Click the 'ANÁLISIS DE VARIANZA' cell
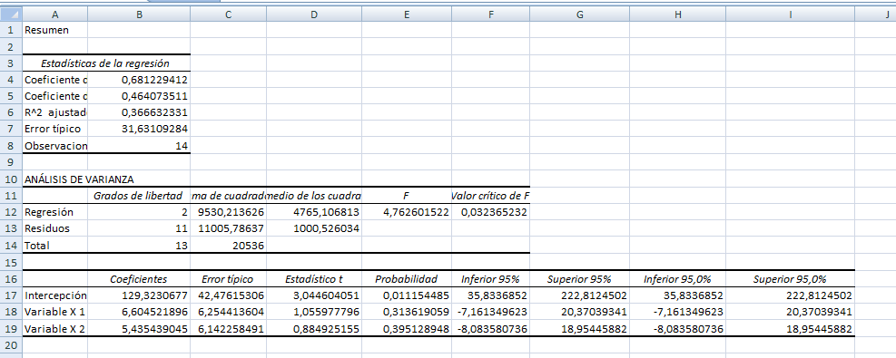Image resolution: width=896 pixels, height=358 pixels. pyautogui.click(x=79, y=179)
